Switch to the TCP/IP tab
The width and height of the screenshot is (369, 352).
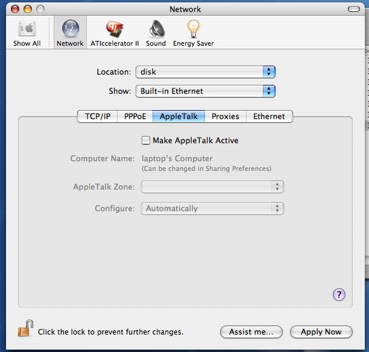(98, 116)
